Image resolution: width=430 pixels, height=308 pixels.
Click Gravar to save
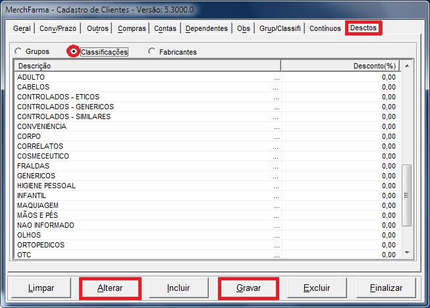pyautogui.click(x=249, y=288)
